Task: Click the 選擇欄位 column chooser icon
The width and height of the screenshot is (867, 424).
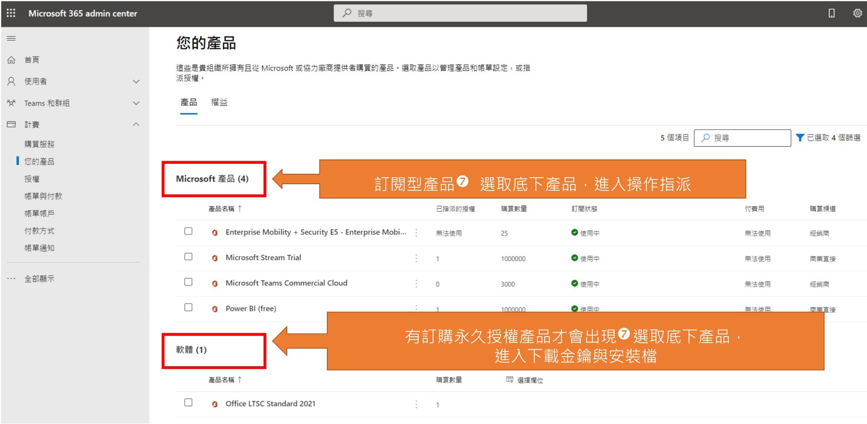Action: (509, 380)
